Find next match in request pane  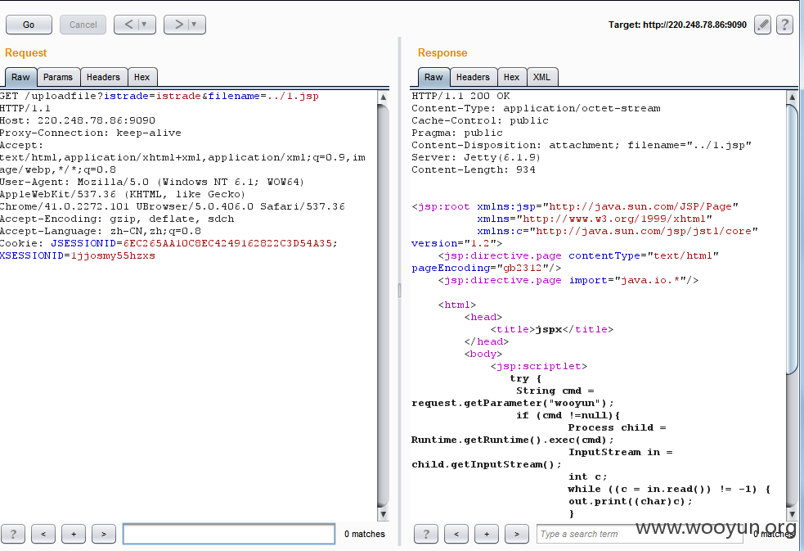(104, 534)
